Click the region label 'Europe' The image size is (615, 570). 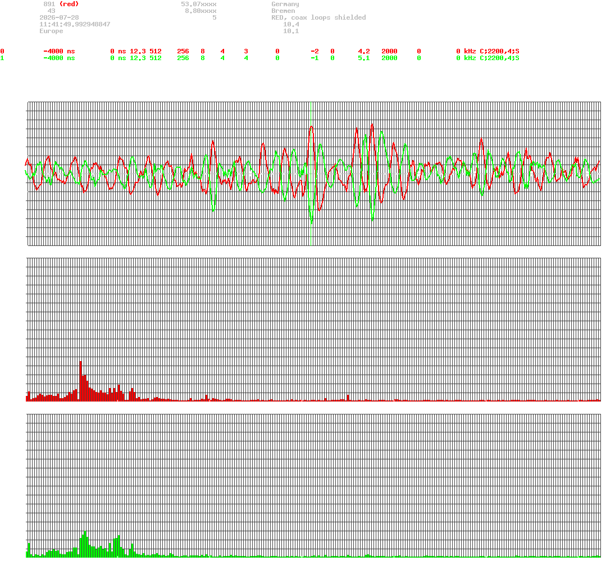(x=51, y=31)
